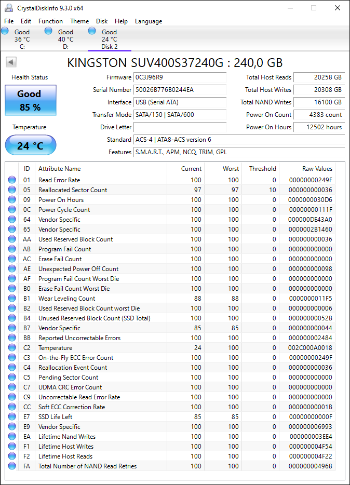Screen dimensions: 350x485
Task: Click the Current column header
Action: click(x=185, y=169)
